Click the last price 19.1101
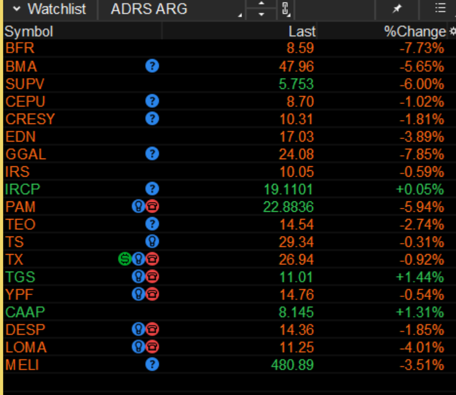 289,189
